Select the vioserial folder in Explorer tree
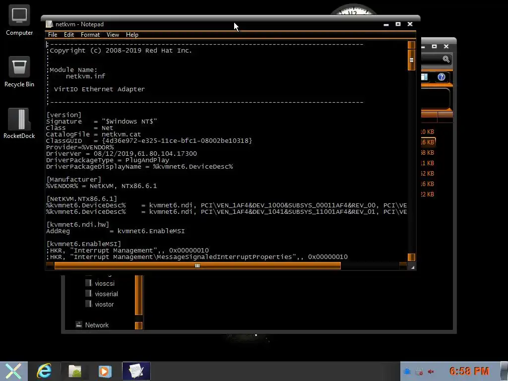The width and height of the screenshot is (508, 381). click(106, 294)
